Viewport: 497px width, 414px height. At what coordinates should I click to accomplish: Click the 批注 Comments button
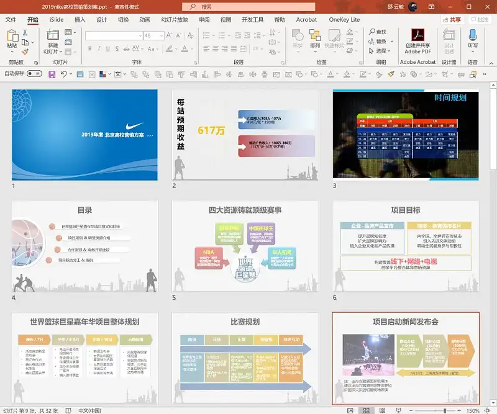(480, 20)
